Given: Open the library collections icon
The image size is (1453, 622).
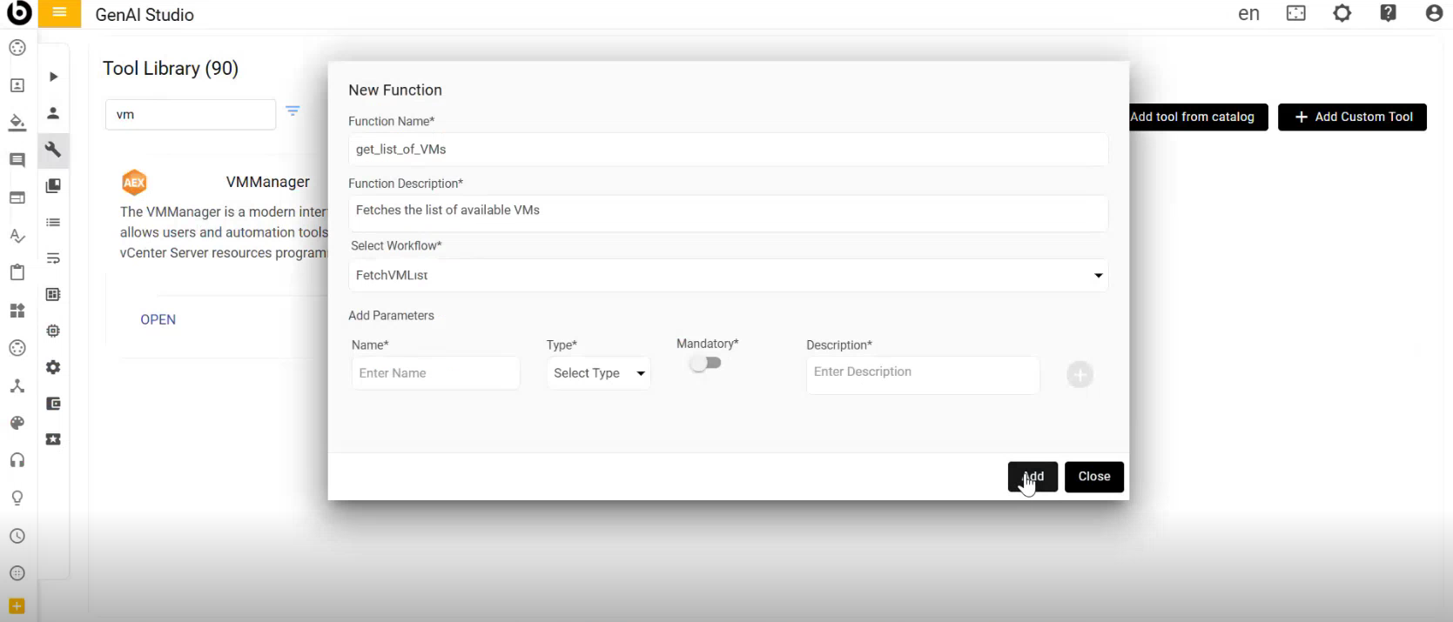Looking at the screenshot, I should point(53,185).
